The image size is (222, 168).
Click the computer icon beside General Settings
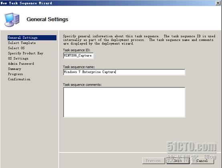click(x=12, y=20)
